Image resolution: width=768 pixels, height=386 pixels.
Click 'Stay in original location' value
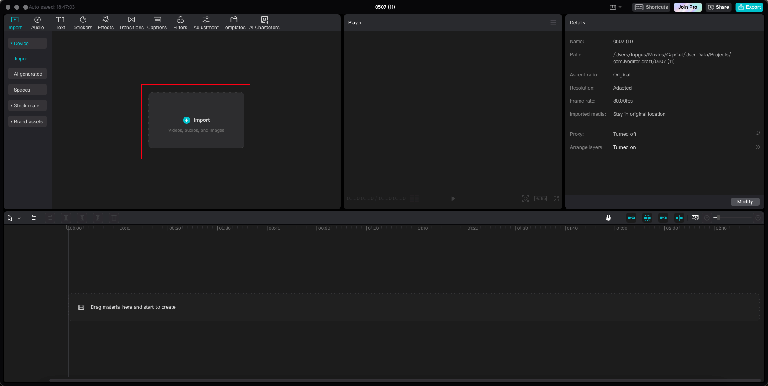(x=639, y=114)
